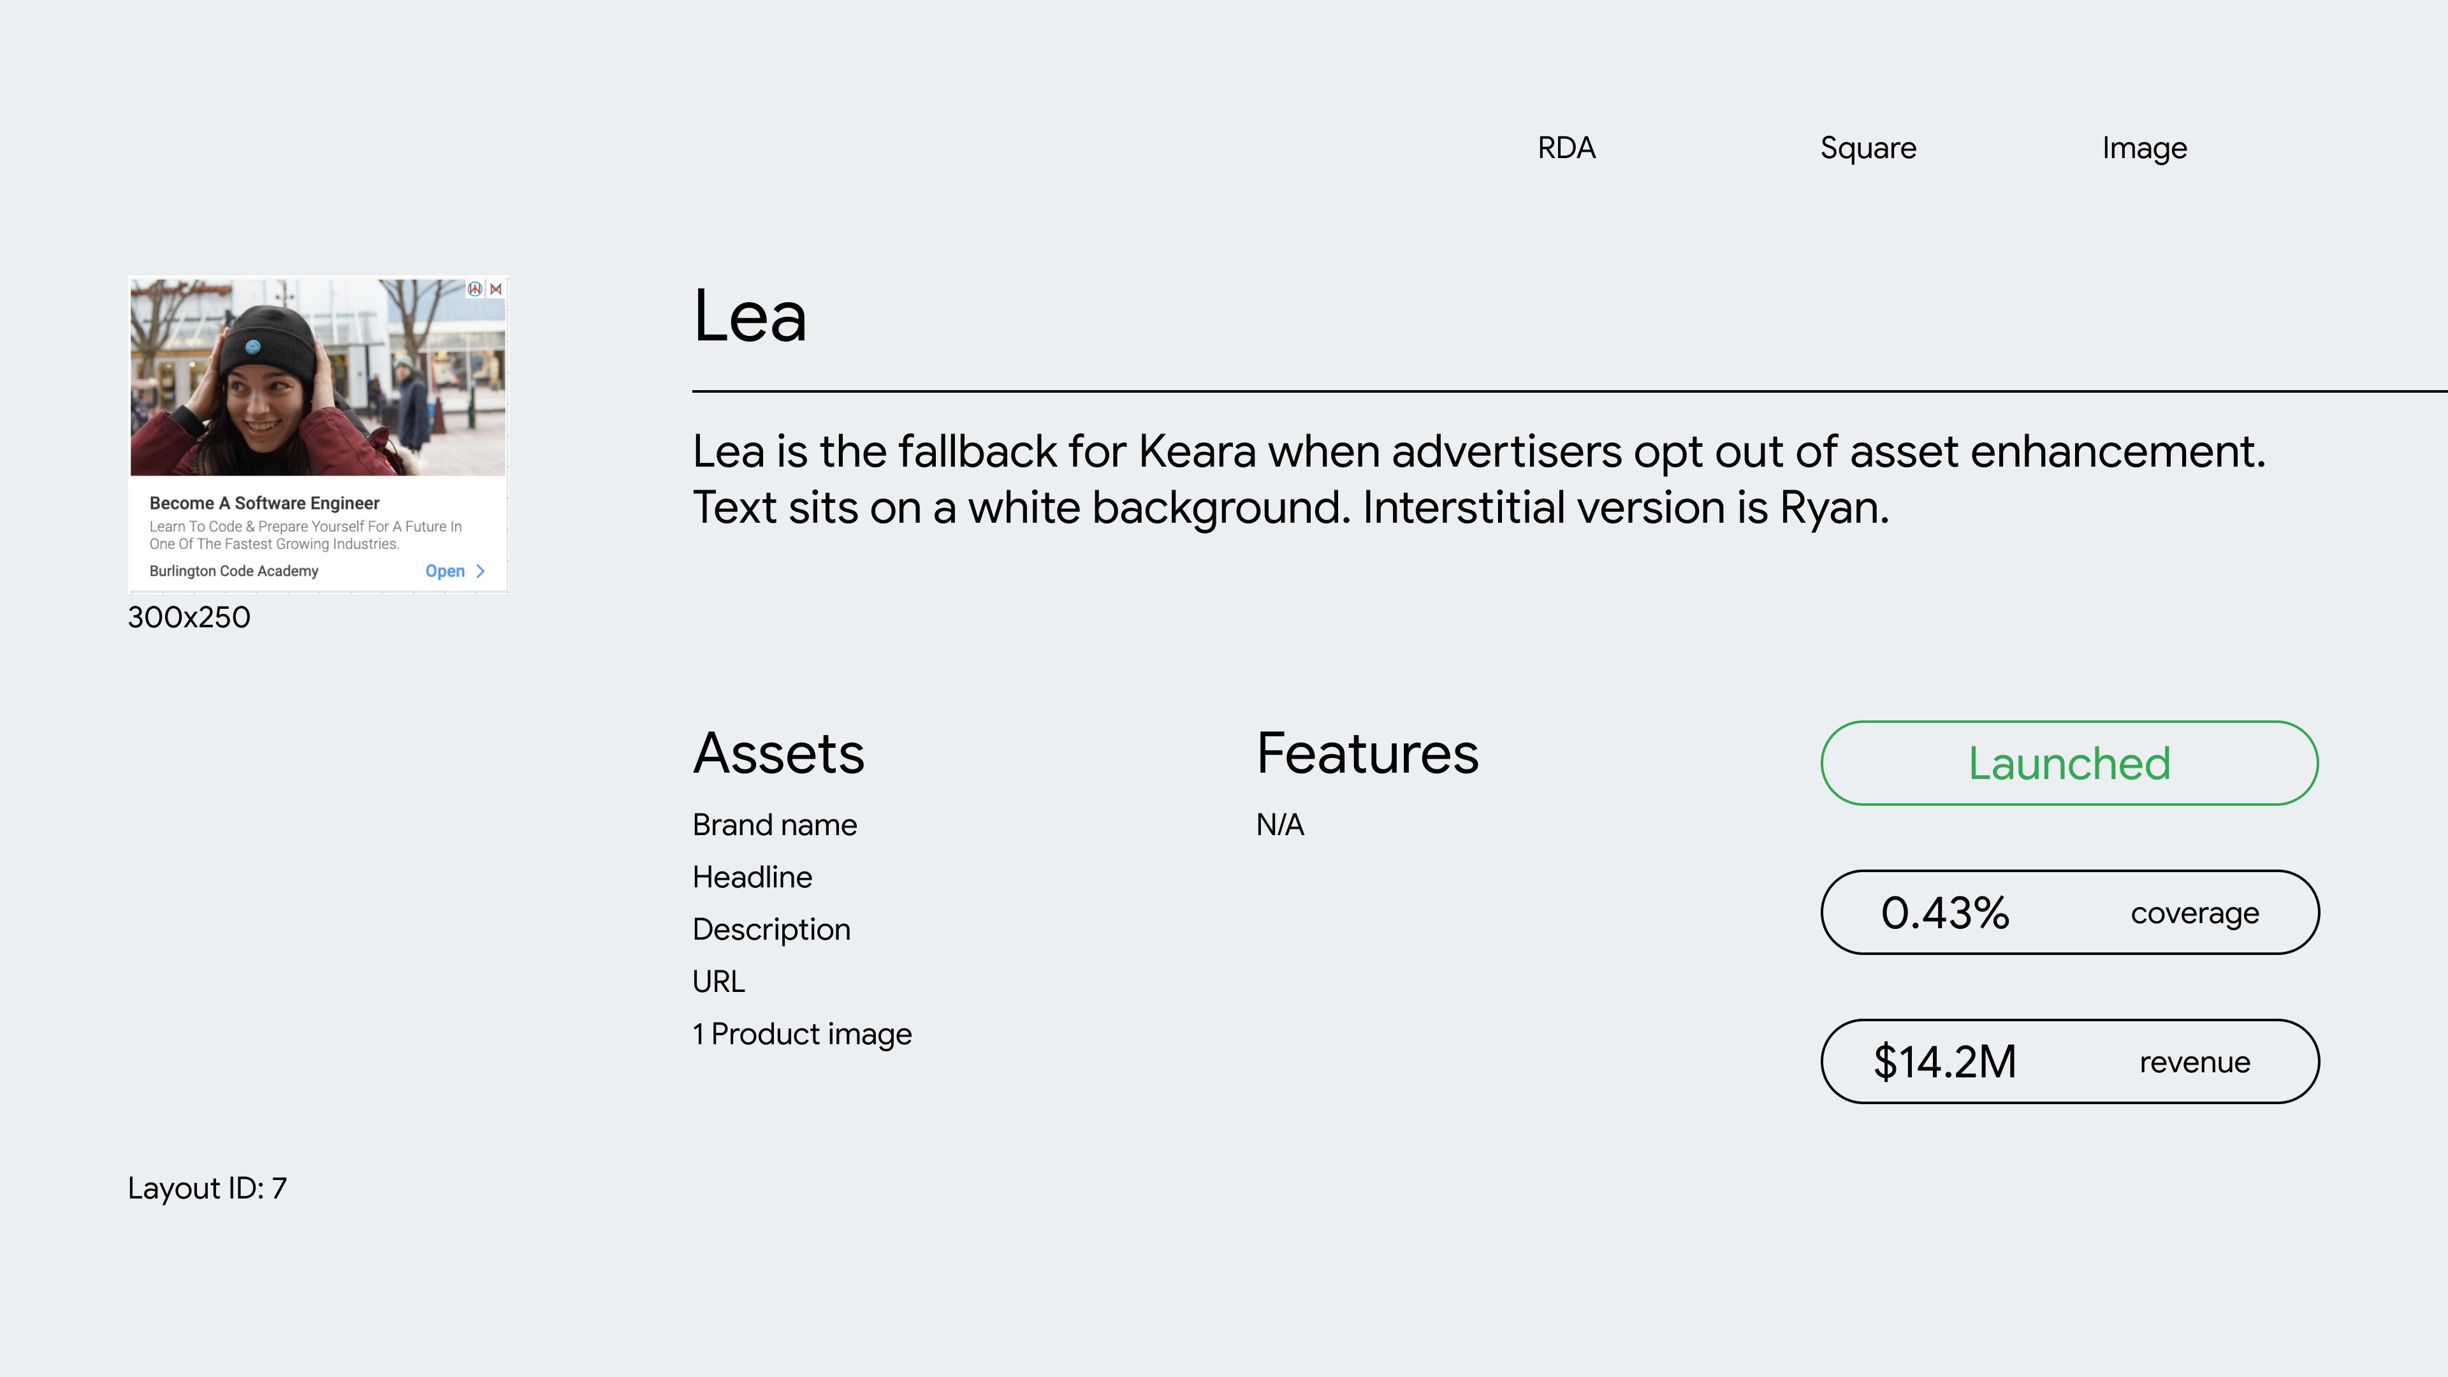
Task: Click the woman's photo in the ad preview
Action: 318,377
